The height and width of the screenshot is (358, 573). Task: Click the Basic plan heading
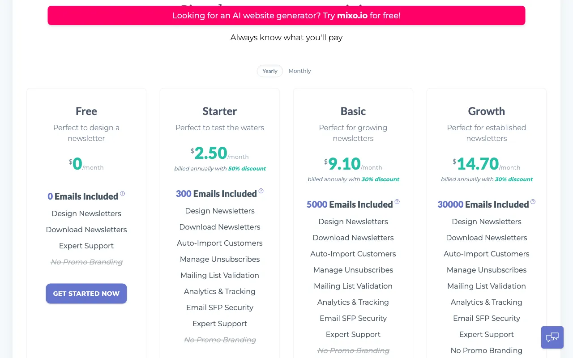click(x=353, y=111)
